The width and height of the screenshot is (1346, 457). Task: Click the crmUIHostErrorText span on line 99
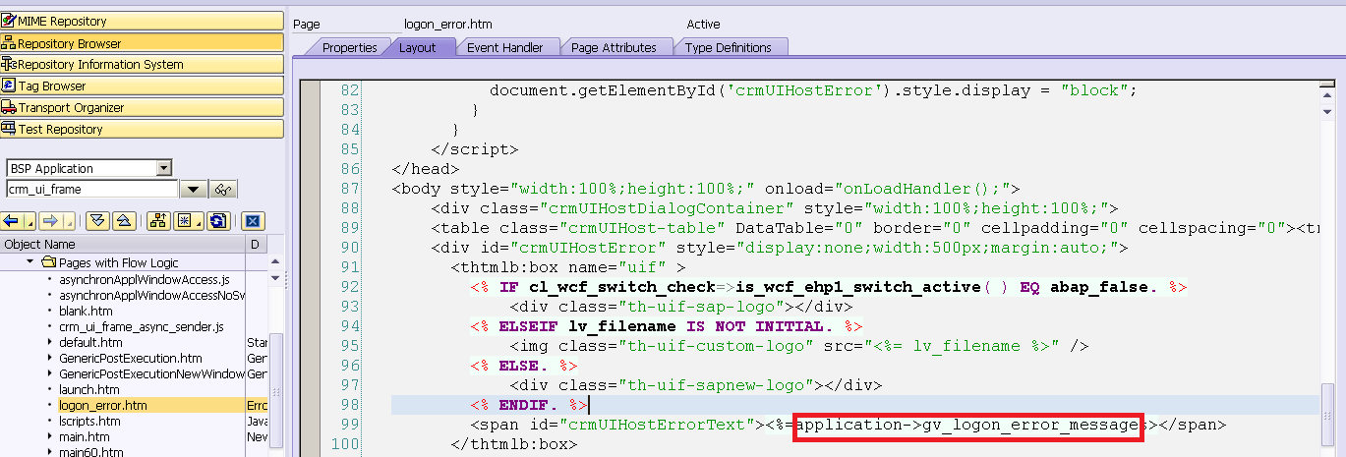[848, 425]
